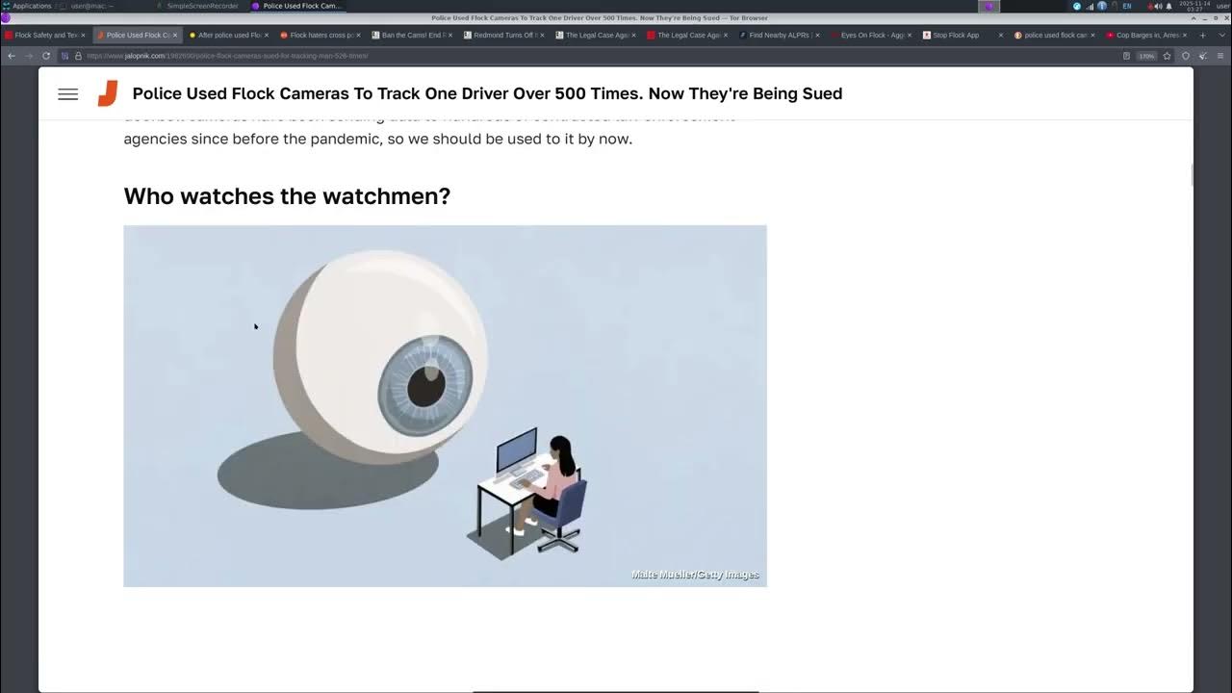Open the shield security level icon
The height and width of the screenshot is (693, 1232).
[1185, 56]
